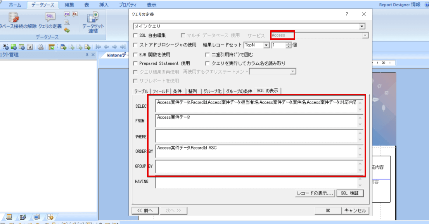
Task: Click the documents link chain toolbar icon
Action: click(x=40, y=47)
